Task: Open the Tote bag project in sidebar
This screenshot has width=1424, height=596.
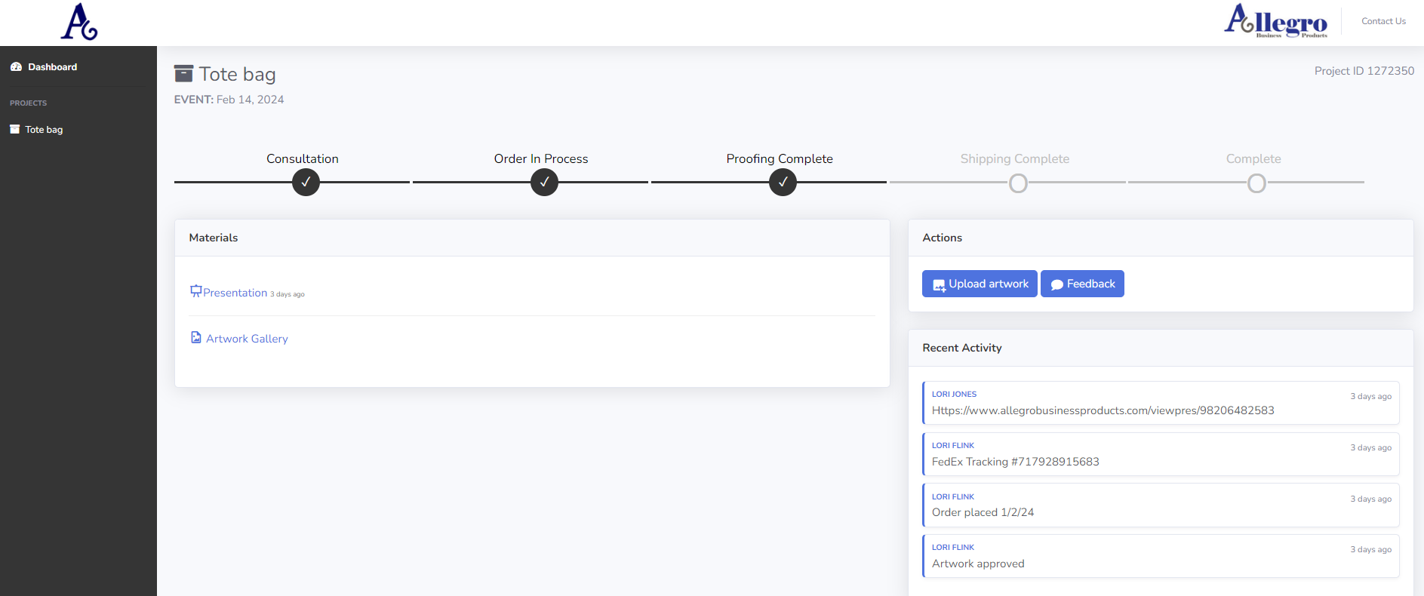Action: [44, 130]
